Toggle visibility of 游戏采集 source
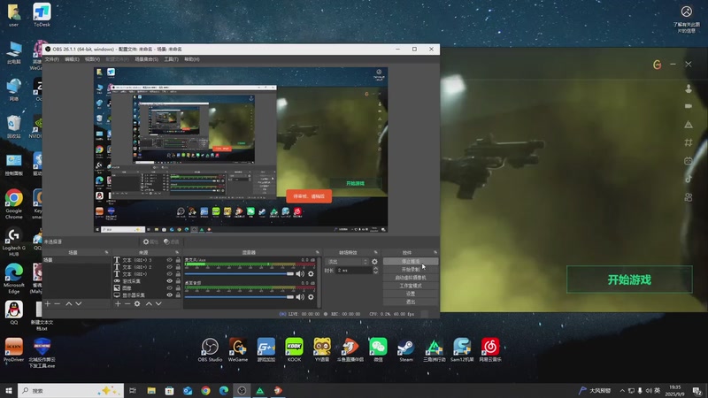708x398 pixels. (169, 281)
